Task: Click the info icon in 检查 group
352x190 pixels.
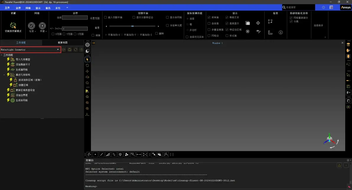Action: (281, 32)
